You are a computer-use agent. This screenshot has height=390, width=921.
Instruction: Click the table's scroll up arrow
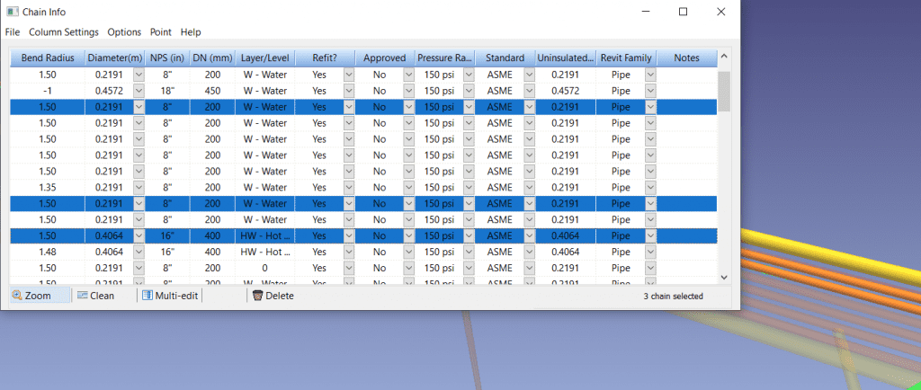click(x=724, y=58)
